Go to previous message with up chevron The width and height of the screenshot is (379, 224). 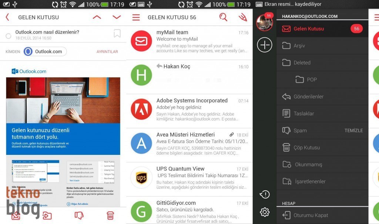pos(97,17)
